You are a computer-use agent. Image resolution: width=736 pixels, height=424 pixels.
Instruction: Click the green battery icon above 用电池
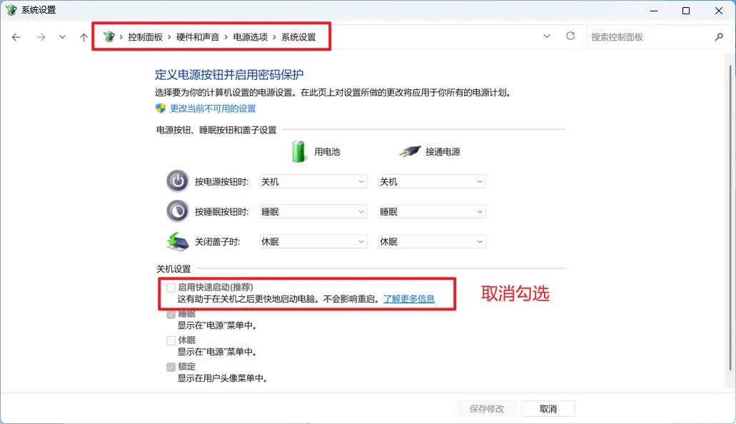299,151
